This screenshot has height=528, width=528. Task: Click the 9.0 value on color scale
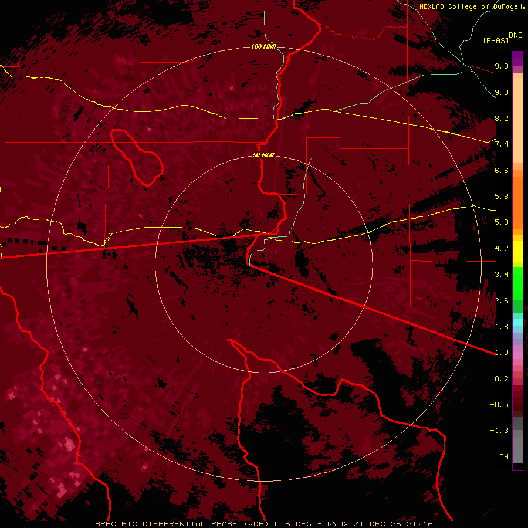(502, 92)
